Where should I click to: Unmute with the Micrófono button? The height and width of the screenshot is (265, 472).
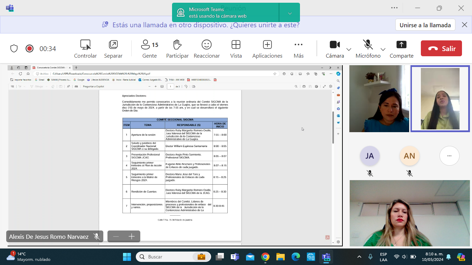pyautogui.click(x=368, y=49)
